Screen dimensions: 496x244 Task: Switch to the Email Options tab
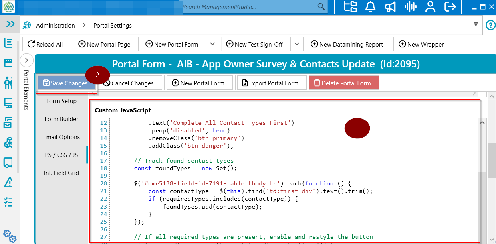62,137
